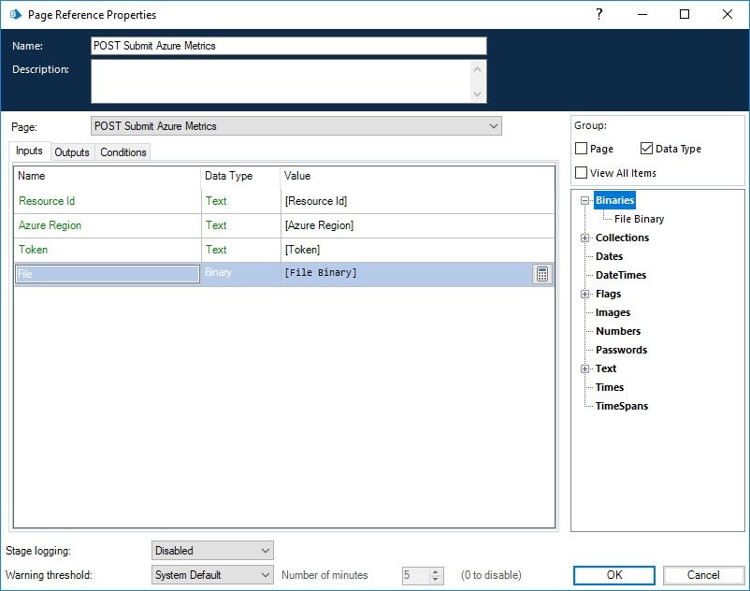Click the Blue Prism title bar icon
Viewport: 750px width, 591px height.
14,15
